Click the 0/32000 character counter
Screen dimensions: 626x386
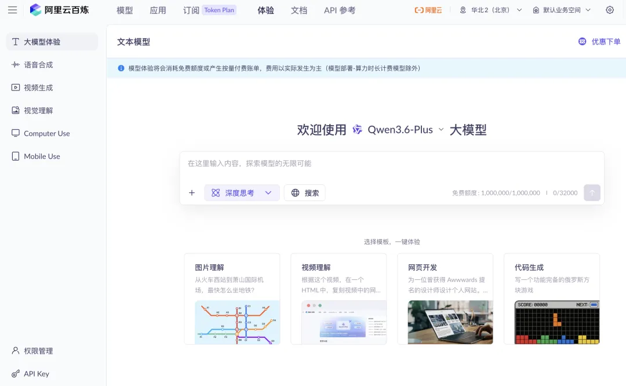click(565, 193)
